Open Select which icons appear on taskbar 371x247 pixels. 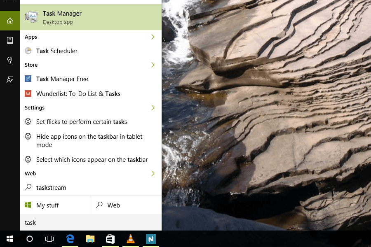point(91,159)
